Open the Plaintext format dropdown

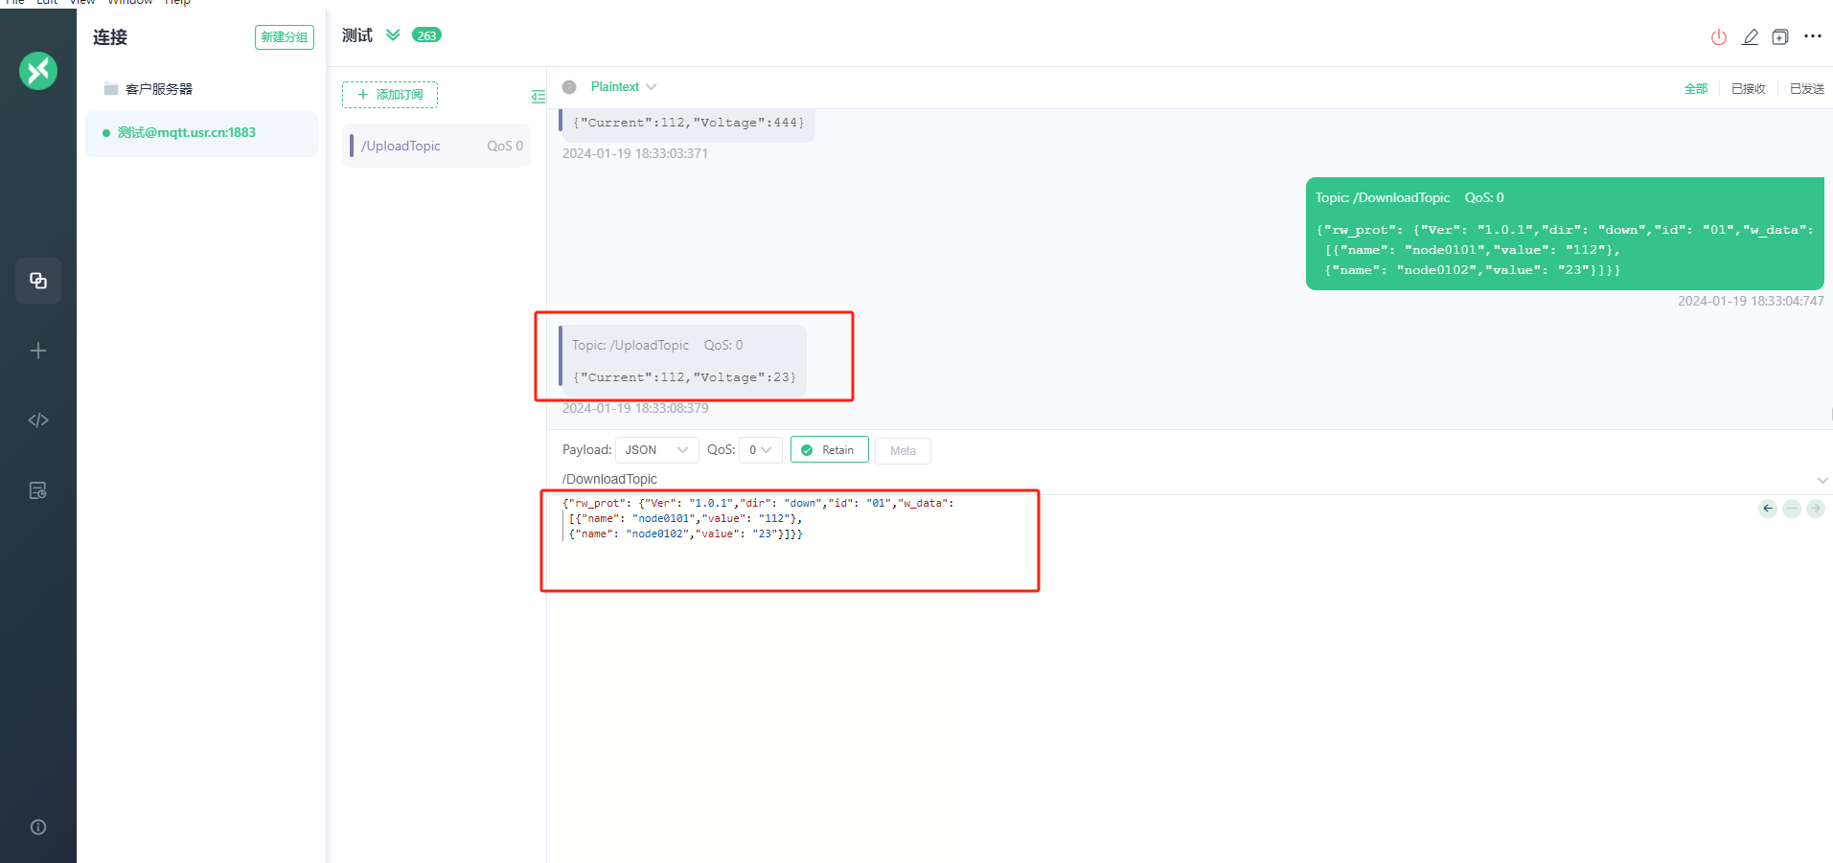point(623,87)
